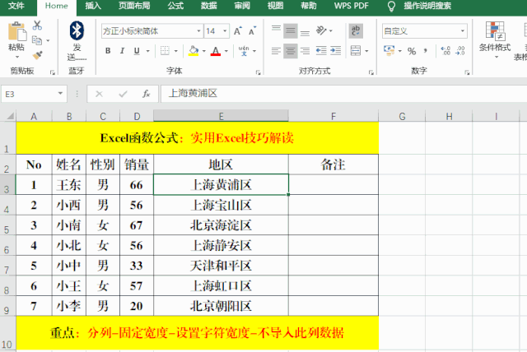
Task: Click increase indent icon
Action: (335, 51)
